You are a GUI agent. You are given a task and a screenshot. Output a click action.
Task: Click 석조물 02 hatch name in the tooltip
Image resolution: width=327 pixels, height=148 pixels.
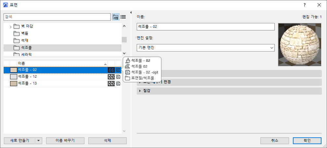[139, 66]
